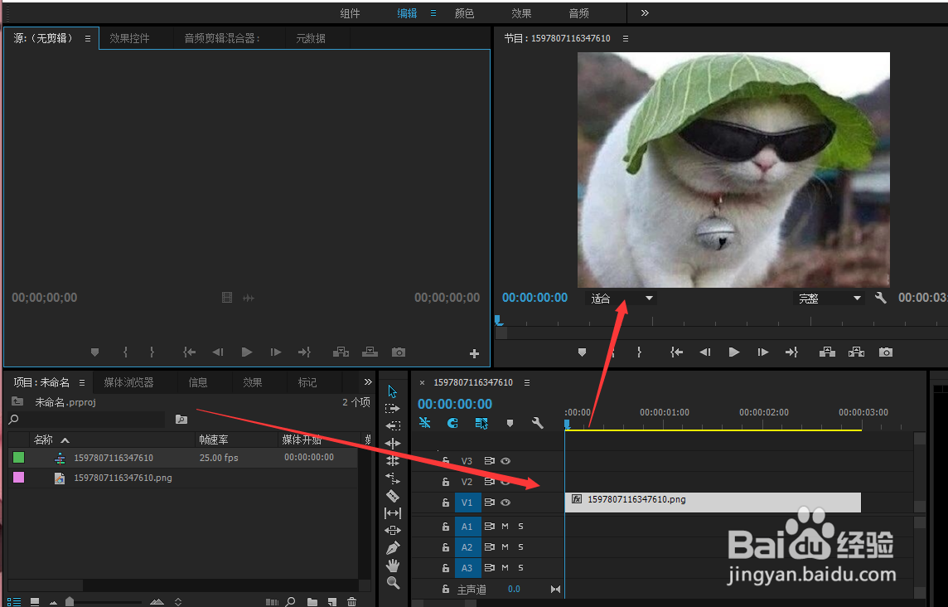
Task: Open 信息 tab in project panel
Action: click(198, 382)
